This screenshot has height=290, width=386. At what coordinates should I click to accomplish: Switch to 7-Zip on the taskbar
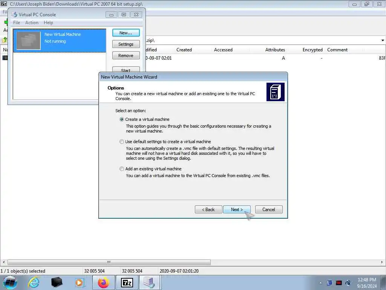click(x=127, y=282)
